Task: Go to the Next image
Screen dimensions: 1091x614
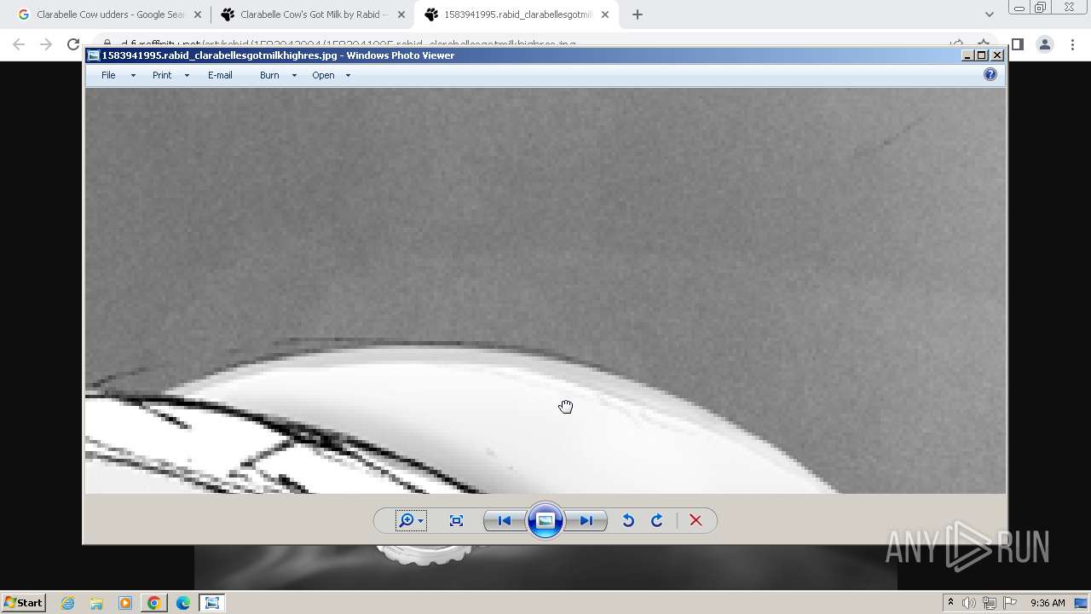Action: coord(586,520)
